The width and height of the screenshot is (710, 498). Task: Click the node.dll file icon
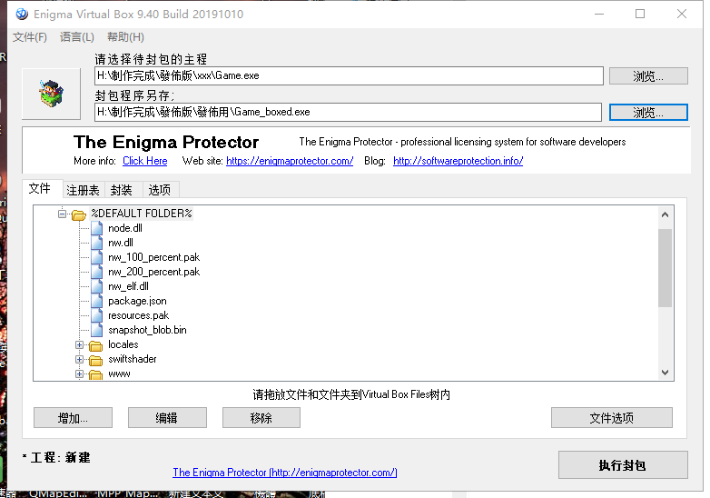96,228
